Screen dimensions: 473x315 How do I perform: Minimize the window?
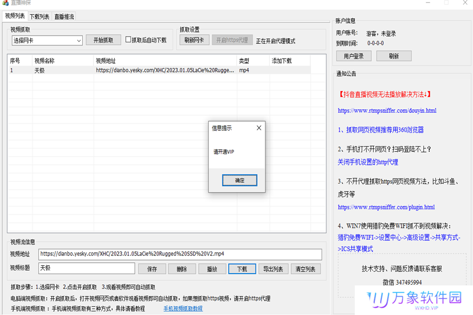[x=427, y=2]
